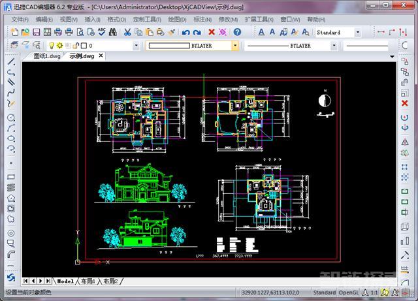The image size is (418, 301).
Task: Click the OpenGL status bar button
Action: (348, 293)
